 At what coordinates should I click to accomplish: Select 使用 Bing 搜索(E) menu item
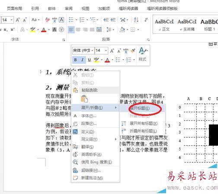tap(96, 162)
